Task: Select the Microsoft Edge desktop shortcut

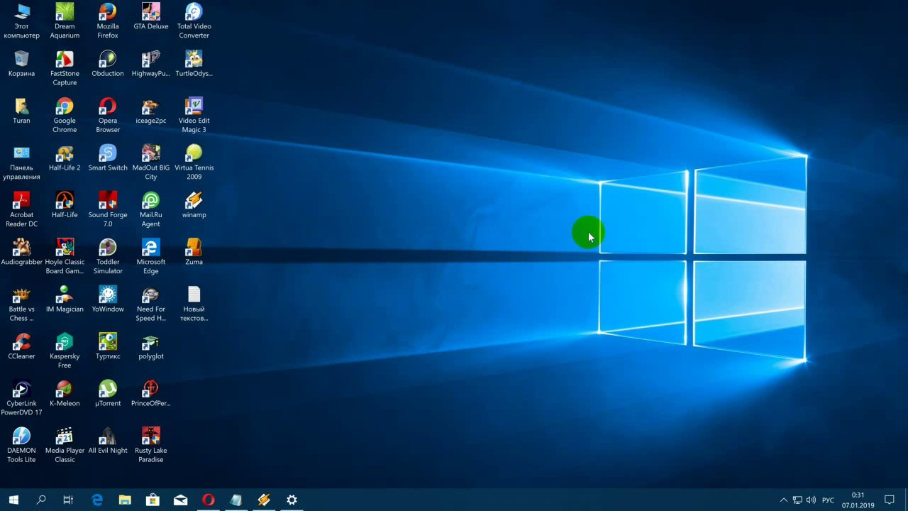Action: 151,257
